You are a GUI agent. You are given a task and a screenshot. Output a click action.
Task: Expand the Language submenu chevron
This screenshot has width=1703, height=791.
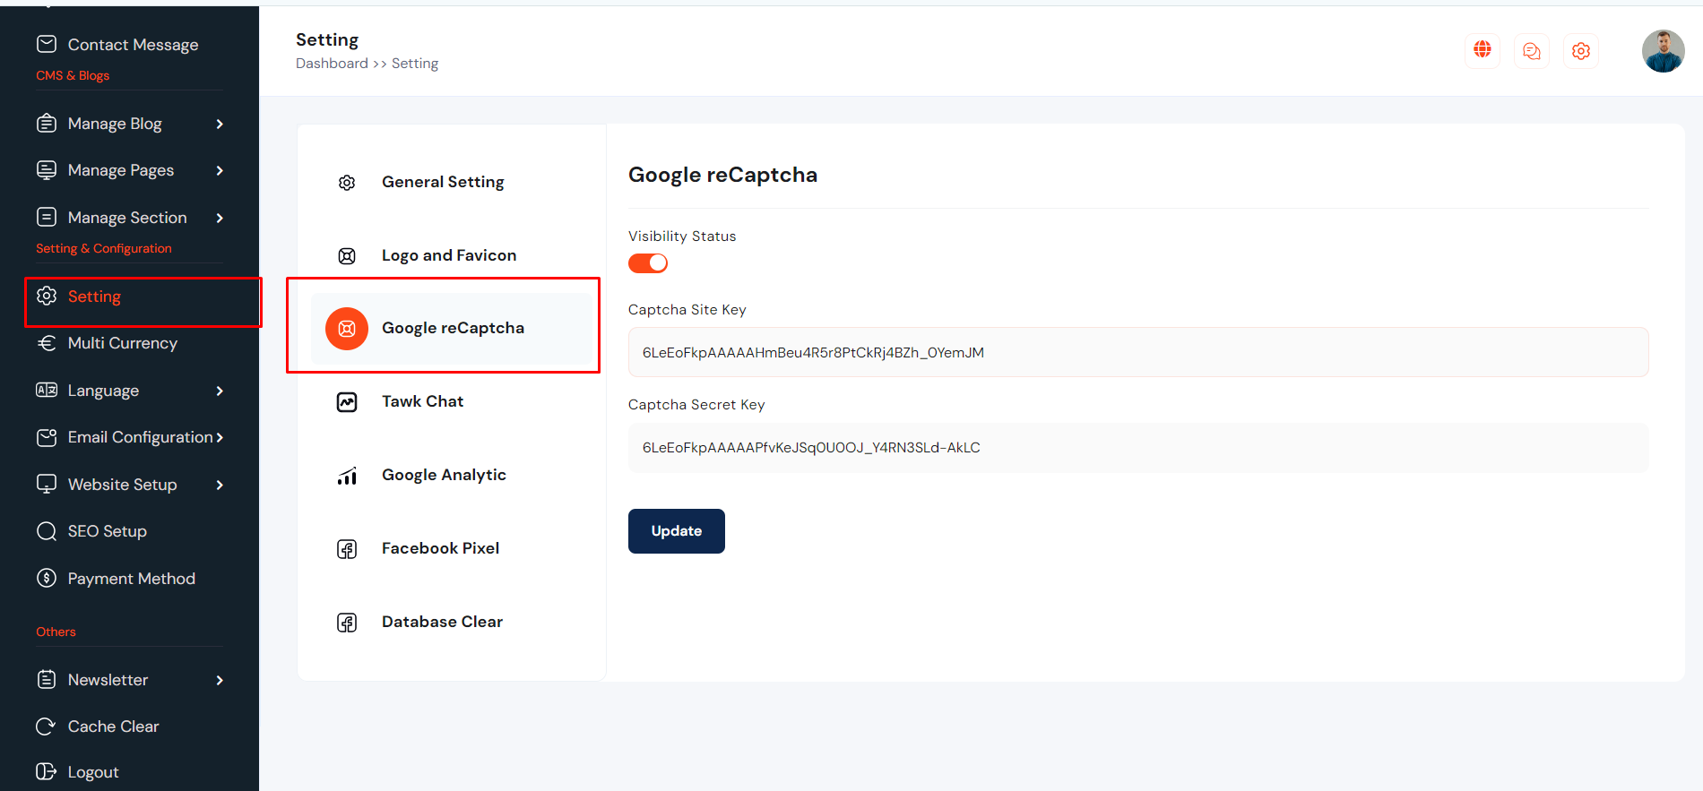[220, 391]
